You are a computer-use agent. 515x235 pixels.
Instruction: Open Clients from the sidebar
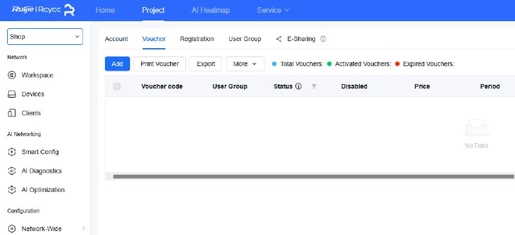pos(31,113)
